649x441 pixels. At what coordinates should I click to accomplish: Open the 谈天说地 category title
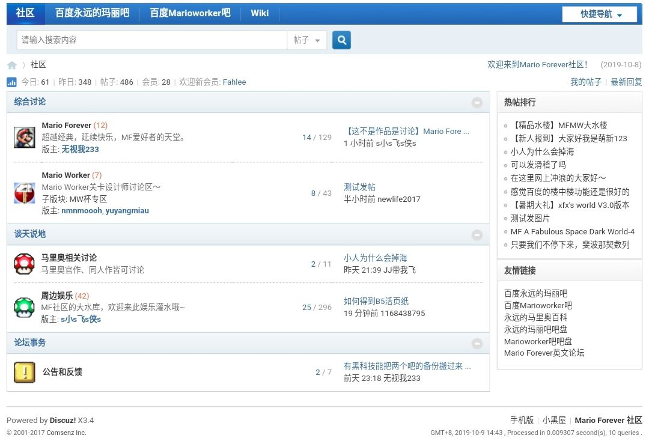[x=30, y=234]
